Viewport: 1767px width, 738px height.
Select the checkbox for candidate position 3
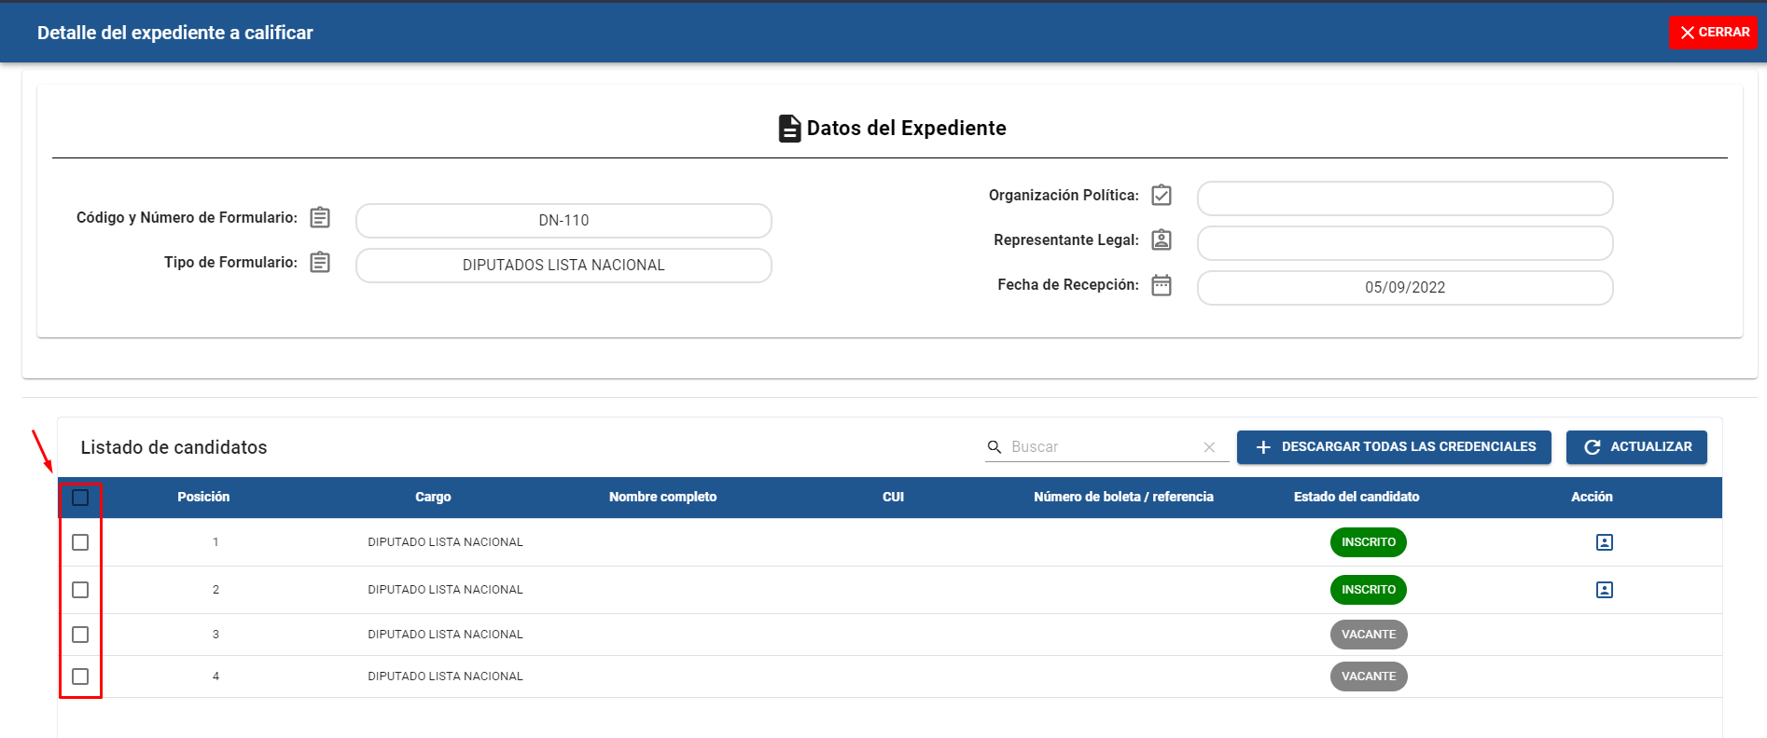coord(80,635)
